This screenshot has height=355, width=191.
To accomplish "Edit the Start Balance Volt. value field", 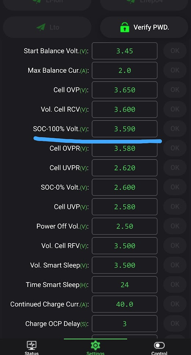I will pyautogui.click(x=124, y=51).
